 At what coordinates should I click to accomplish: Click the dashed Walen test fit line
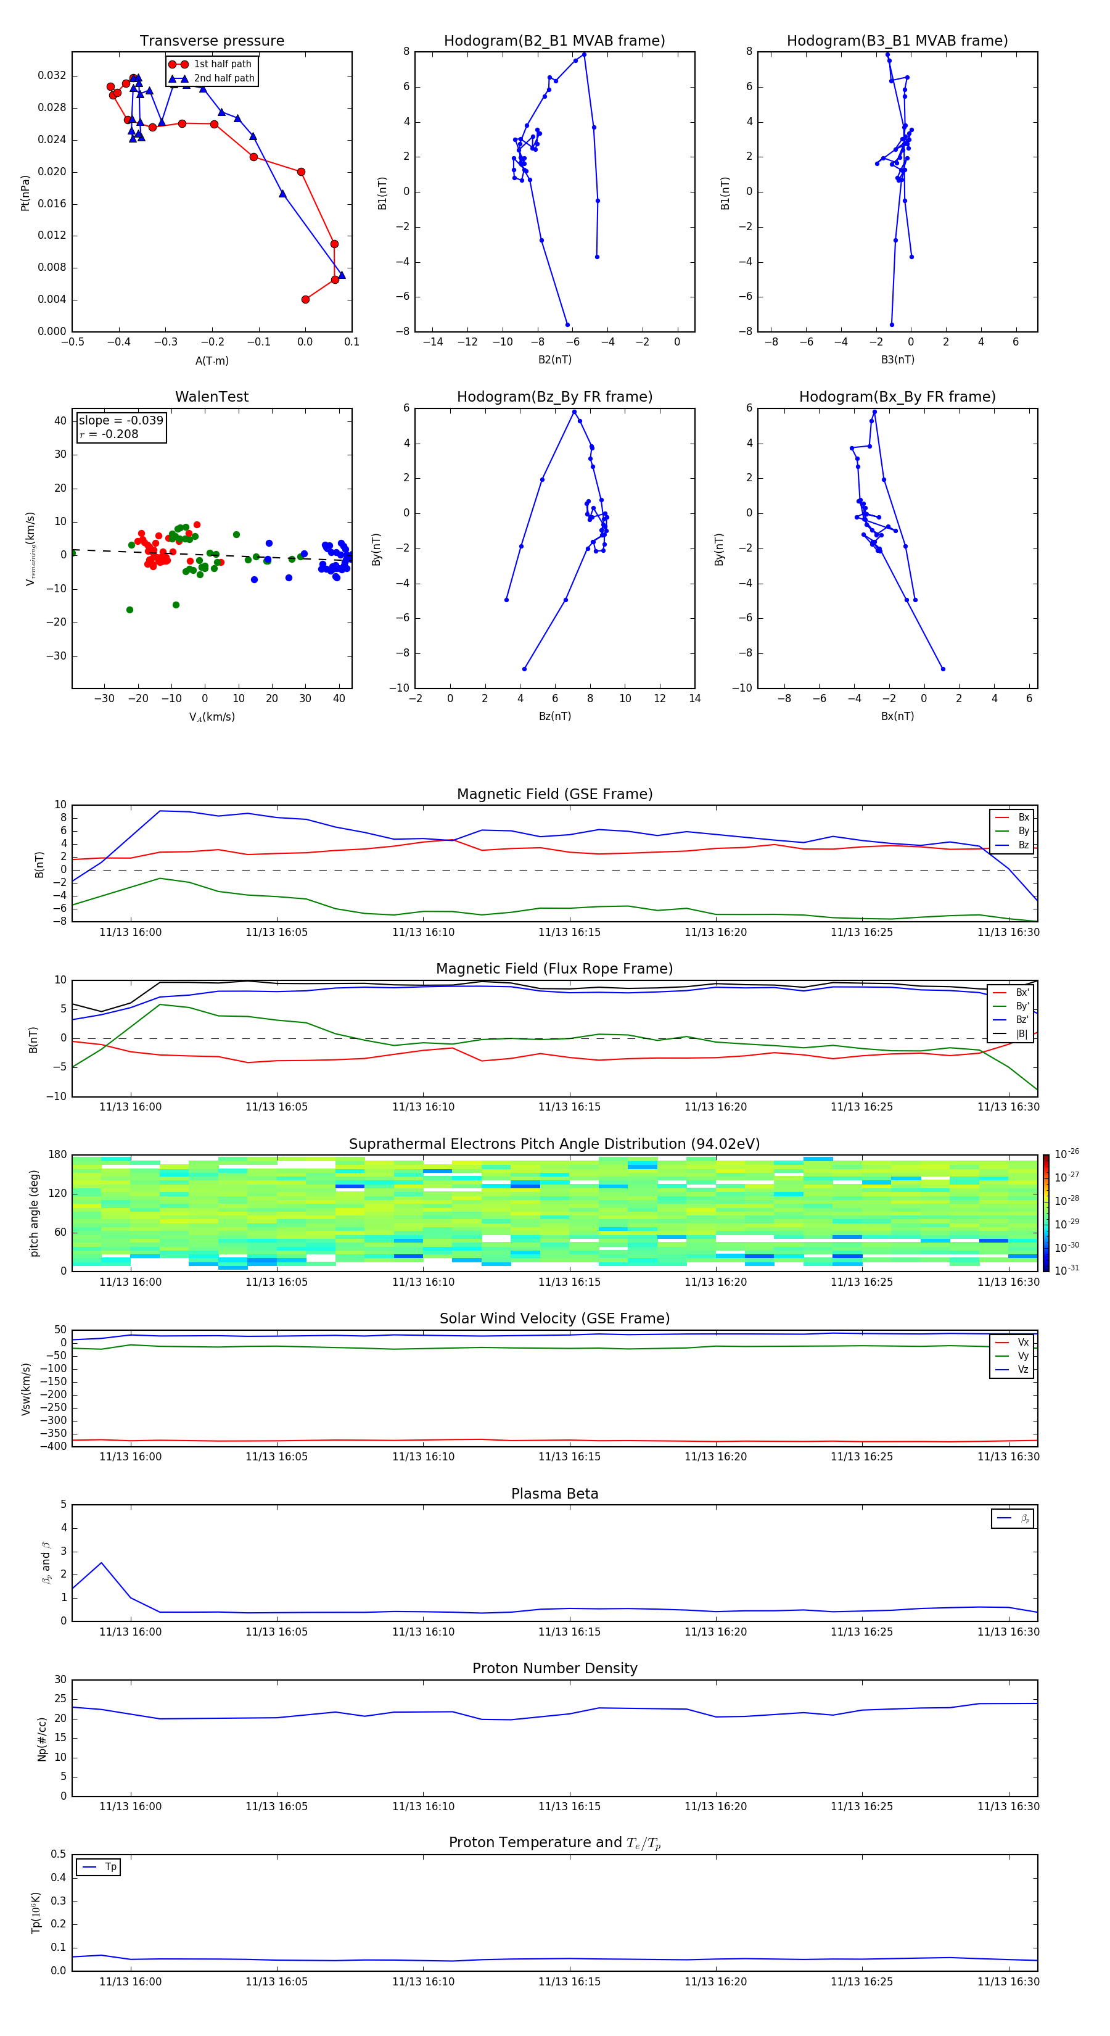click(212, 555)
